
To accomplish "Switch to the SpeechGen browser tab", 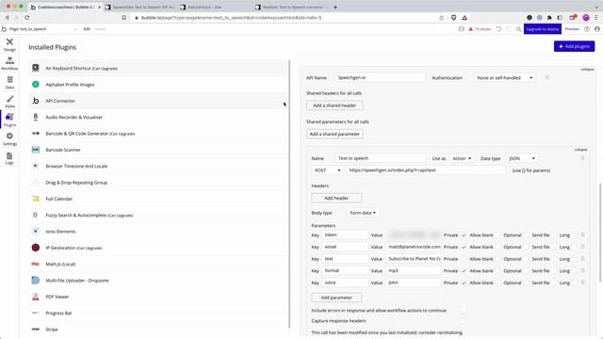I will pyautogui.click(x=140, y=7).
